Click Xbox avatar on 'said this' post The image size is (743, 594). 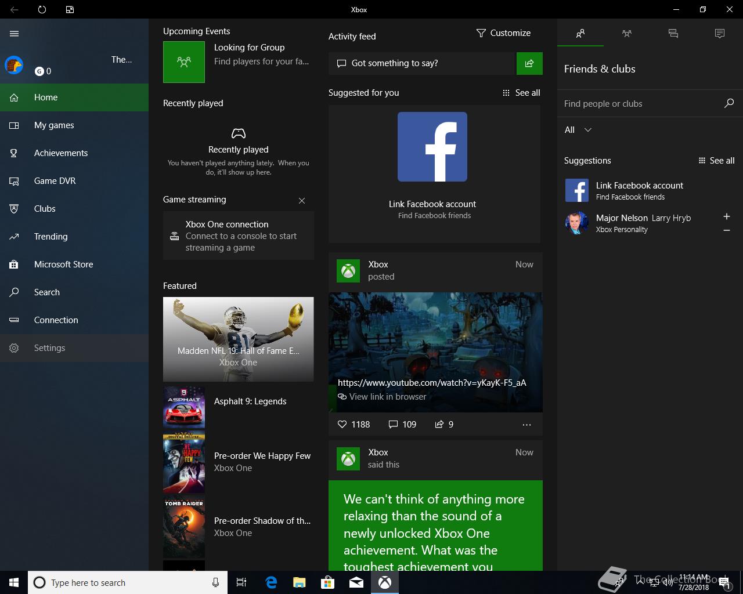click(x=348, y=459)
